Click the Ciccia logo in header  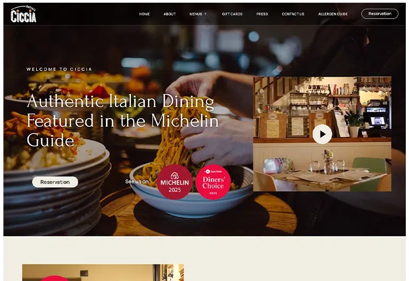point(23,14)
